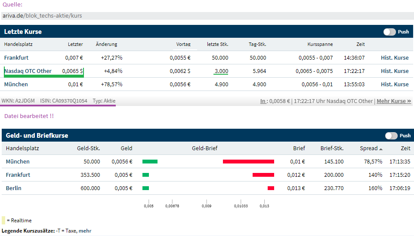Sort by the Geld-Stk. column header
This screenshot has width=414, height=236.
pyautogui.click(x=88, y=148)
